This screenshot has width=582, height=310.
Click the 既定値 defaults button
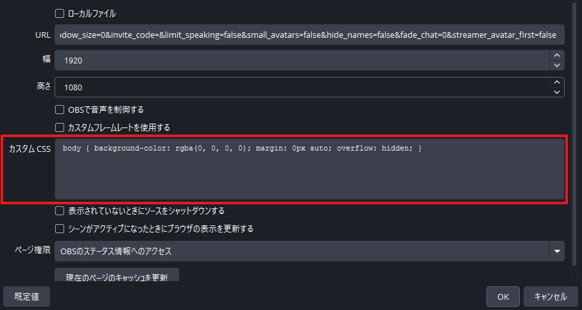[x=26, y=297]
